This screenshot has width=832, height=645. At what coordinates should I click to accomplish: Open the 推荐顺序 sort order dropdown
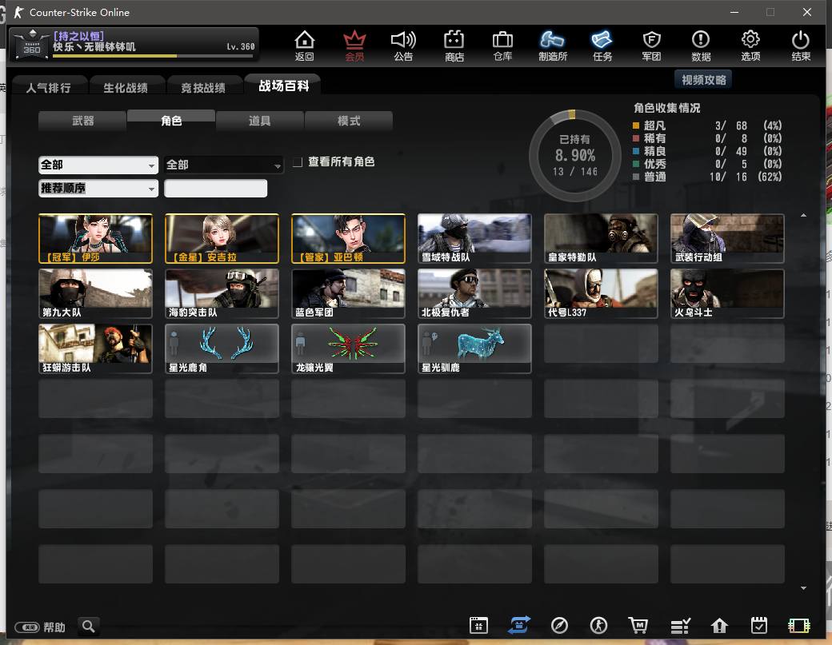(x=98, y=188)
